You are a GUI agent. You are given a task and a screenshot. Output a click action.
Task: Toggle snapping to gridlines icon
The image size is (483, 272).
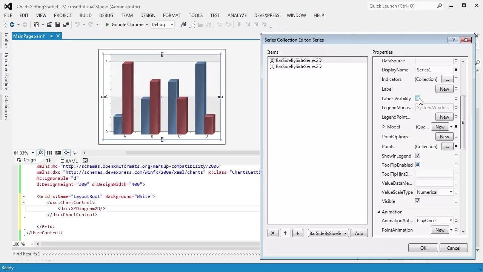(58, 153)
